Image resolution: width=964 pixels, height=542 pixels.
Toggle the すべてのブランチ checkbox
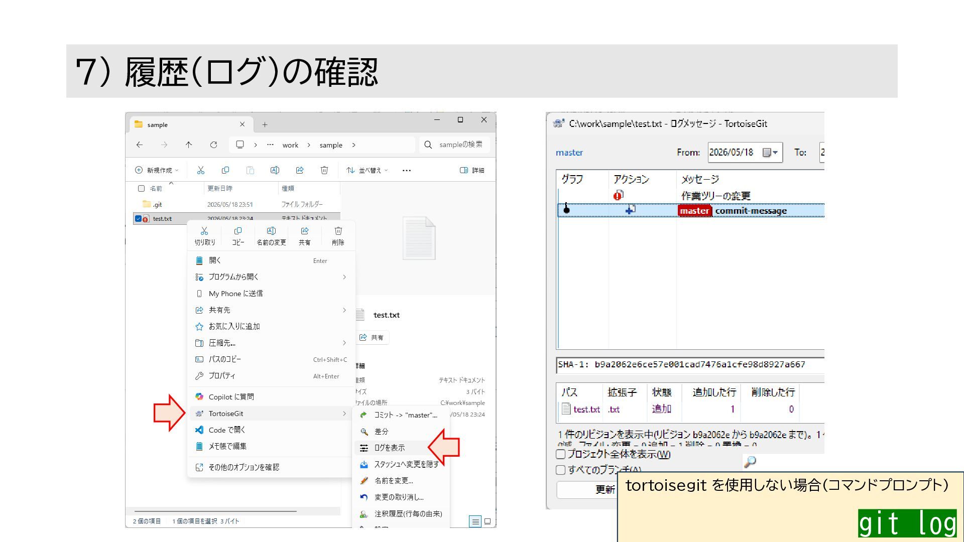point(561,470)
